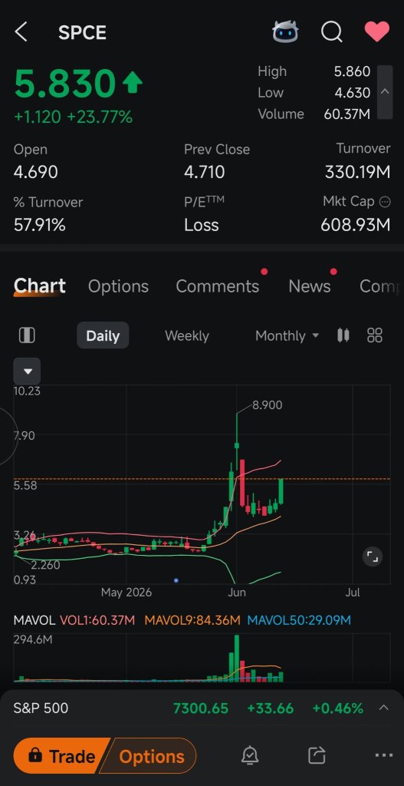This screenshot has height=786, width=404.
Task: Tap the orange Trade button
Action: [x=63, y=755]
